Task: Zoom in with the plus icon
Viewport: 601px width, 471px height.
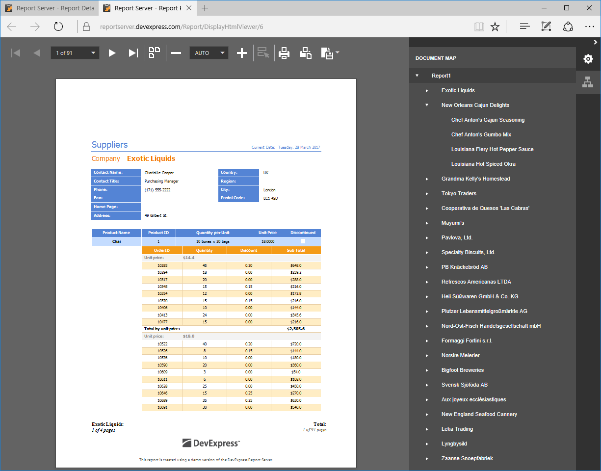Action: coord(241,52)
